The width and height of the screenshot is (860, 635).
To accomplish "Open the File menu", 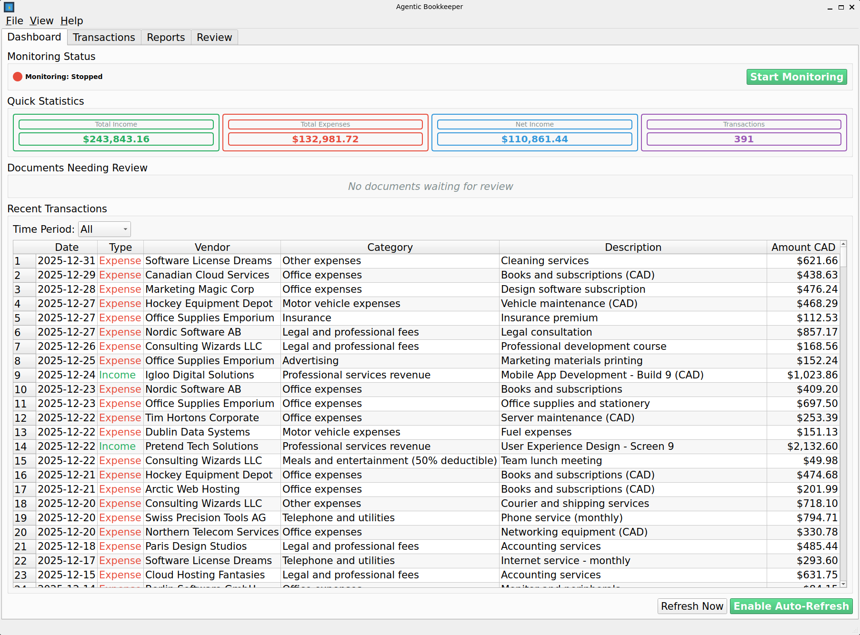I will pyautogui.click(x=14, y=20).
